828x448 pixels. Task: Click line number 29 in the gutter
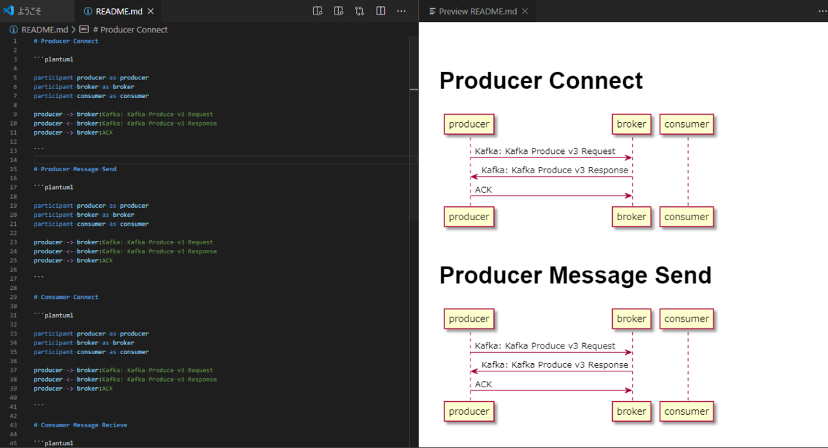pyautogui.click(x=14, y=297)
